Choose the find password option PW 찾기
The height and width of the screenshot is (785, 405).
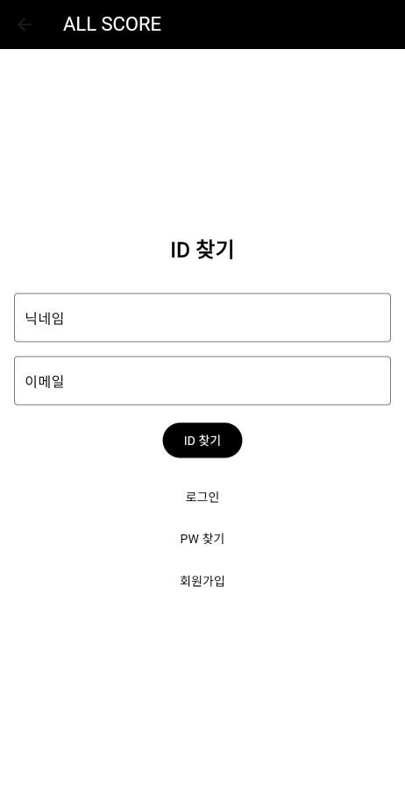pyautogui.click(x=202, y=539)
